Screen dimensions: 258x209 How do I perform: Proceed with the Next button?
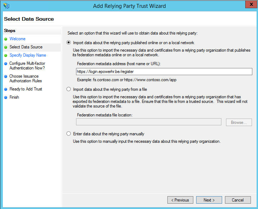pyautogui.click(x=209, y=200)
